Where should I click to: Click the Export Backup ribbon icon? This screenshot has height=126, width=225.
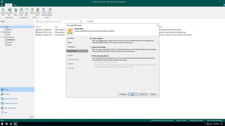[49, 12]
